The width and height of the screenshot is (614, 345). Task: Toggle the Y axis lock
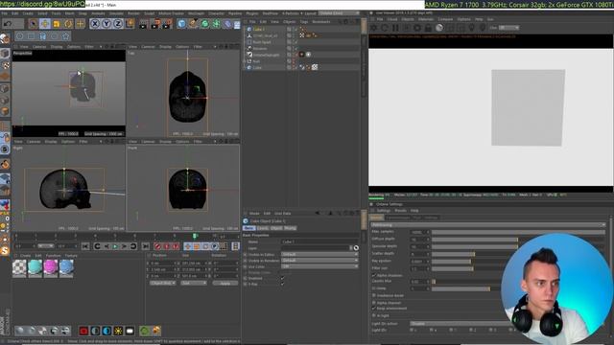106,24
